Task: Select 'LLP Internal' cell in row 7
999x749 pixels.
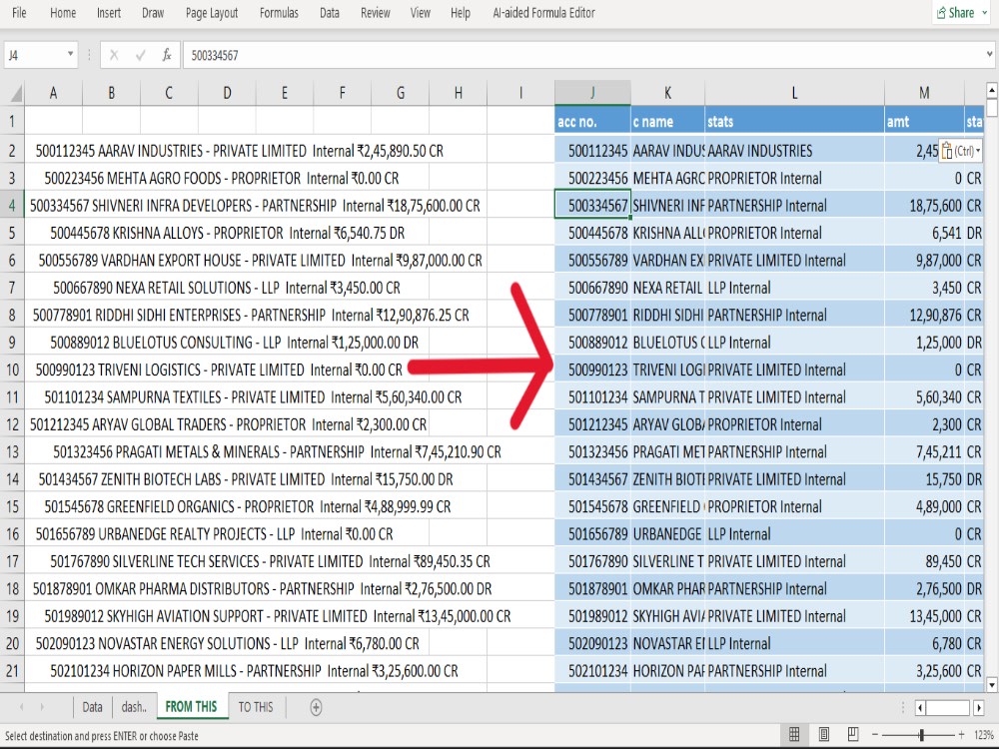Action: [794, 288]
